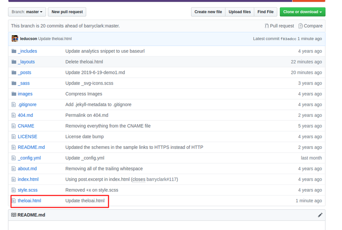Click the .gitignore file icon
Viewport: 342px width, 230px height.
point(14,104)
